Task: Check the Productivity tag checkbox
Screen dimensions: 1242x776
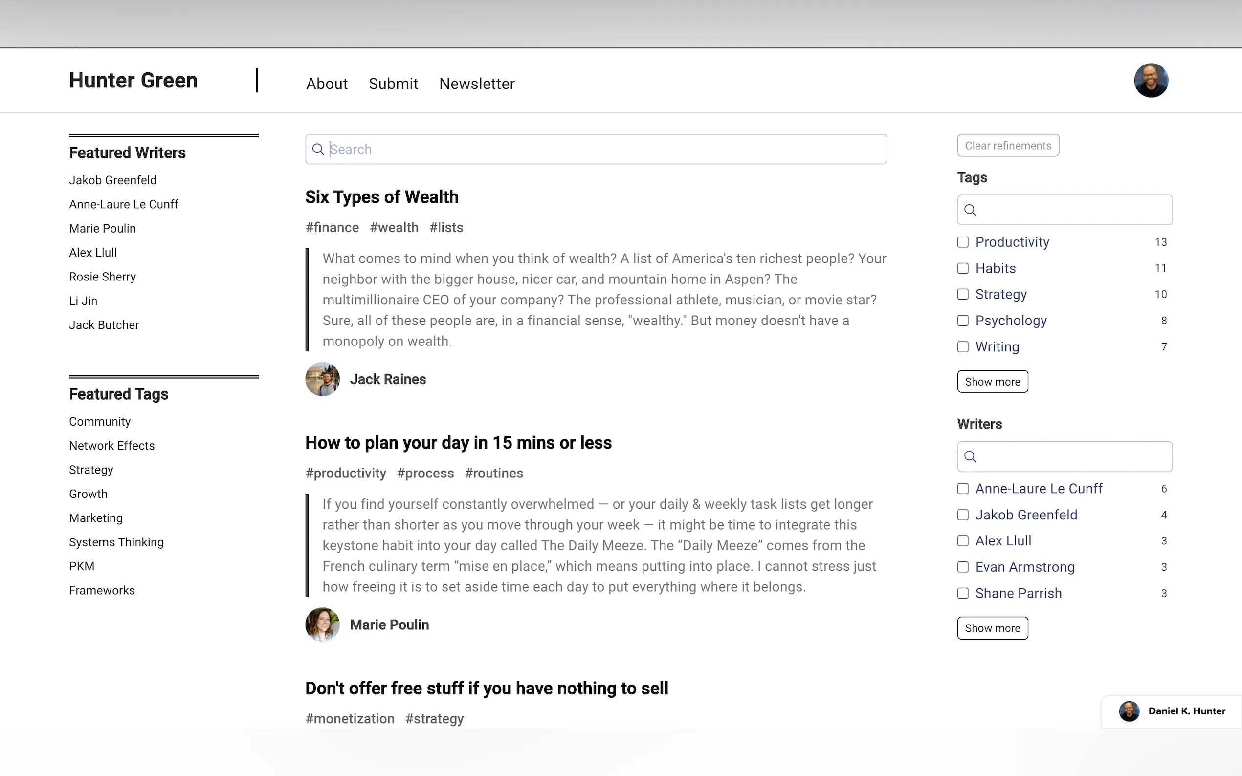Action: click(963, 242)
